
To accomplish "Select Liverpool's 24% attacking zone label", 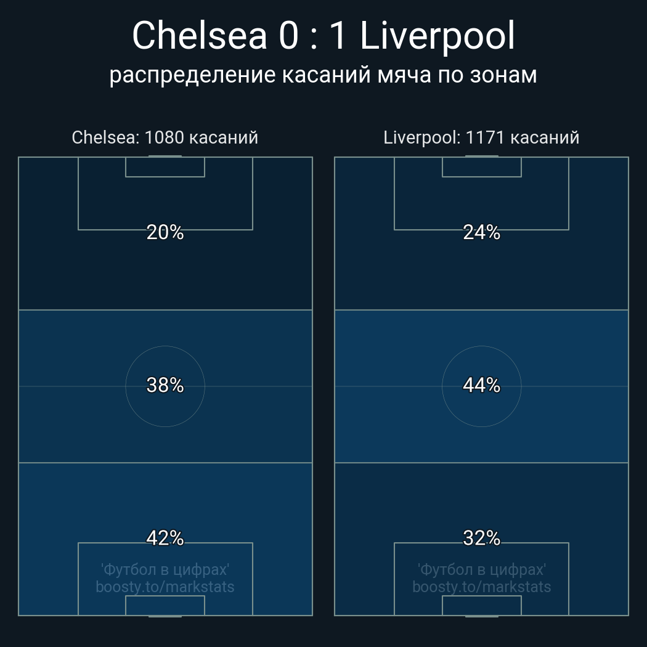I will pyautogui.click(x=481, y=232).
